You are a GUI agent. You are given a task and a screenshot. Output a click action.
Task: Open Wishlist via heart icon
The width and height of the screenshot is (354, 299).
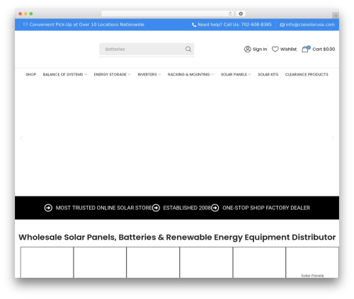pos(275,49)
